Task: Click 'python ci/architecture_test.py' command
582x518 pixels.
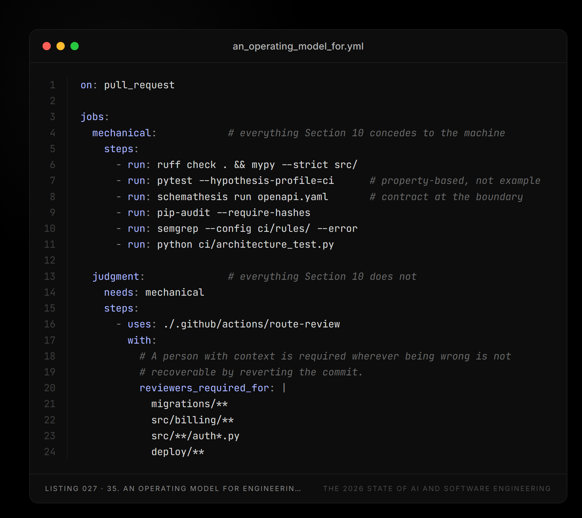Action: pos(246,244)
